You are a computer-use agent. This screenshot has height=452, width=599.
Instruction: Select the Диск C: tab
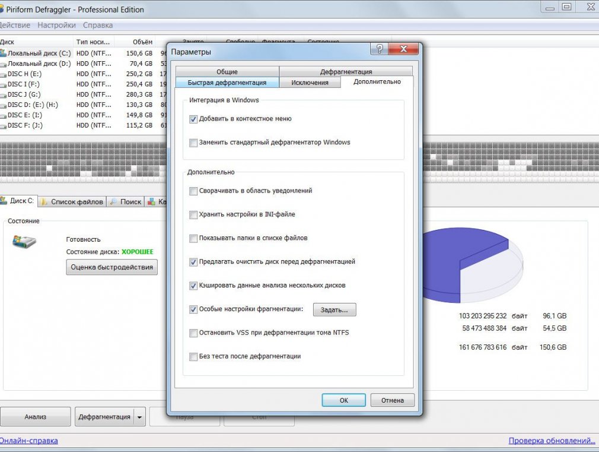pos(18,201)
